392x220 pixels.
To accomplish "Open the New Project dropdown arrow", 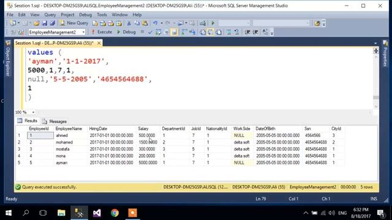I will pos(19,23).
